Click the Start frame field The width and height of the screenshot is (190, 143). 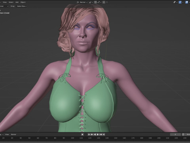point(188,135)
